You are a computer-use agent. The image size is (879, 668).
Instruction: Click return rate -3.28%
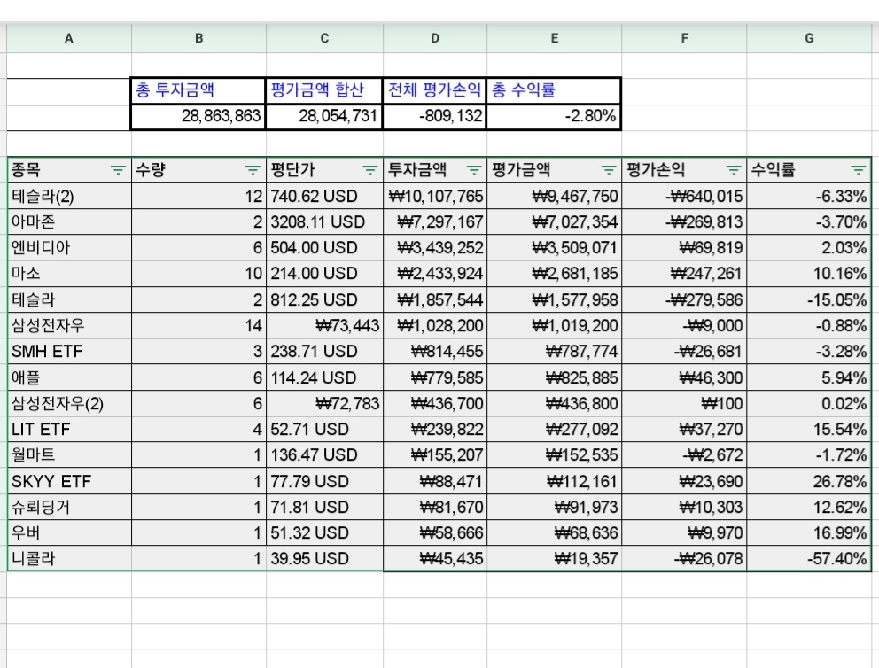(x=809, y=352)
